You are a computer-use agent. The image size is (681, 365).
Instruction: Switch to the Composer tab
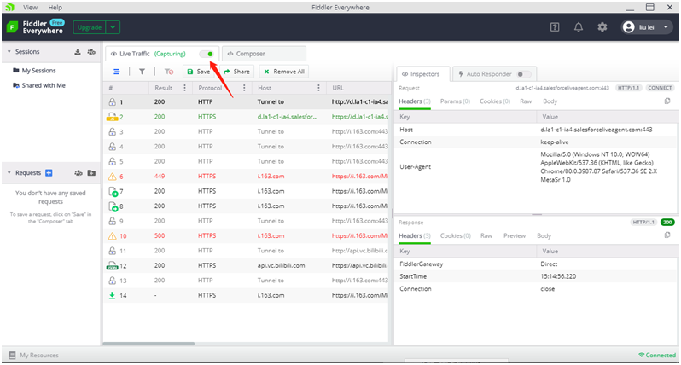click(x=264, y=54)
